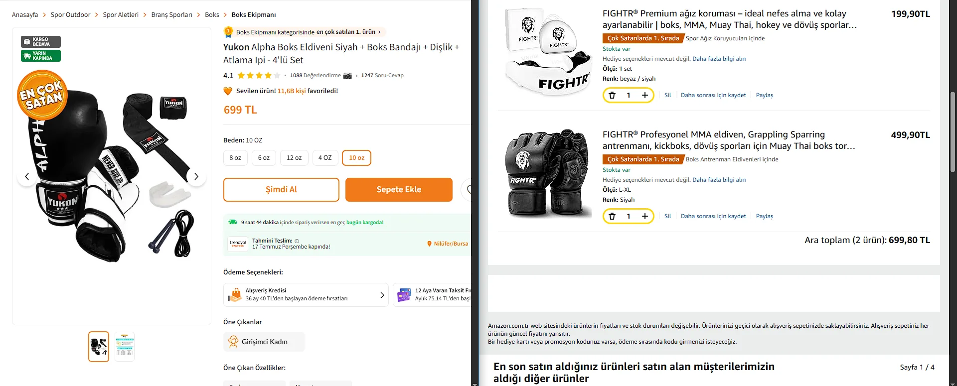The width and height of the screenshot is (957, 386).
Task: Choose the 6 oz glove size
Action: pos(264,158)
